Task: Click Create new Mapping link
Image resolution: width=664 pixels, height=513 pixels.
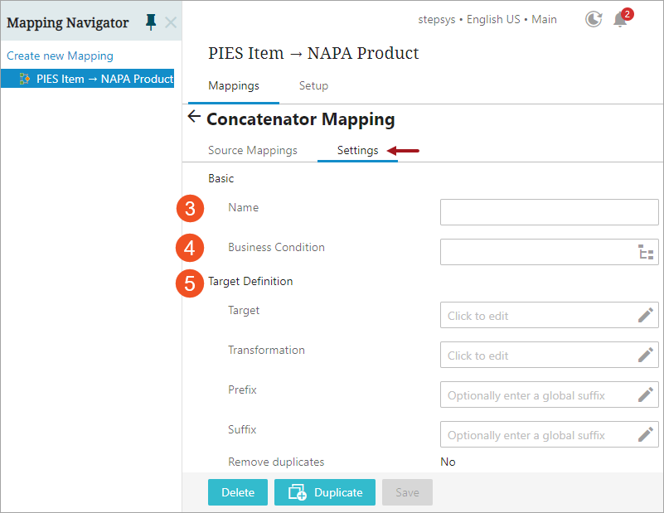Action: [x=61, y=56]
